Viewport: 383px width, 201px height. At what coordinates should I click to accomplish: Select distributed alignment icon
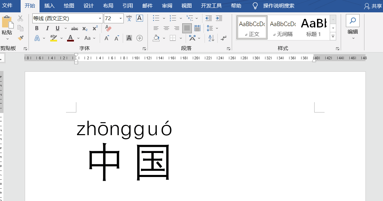tap(197, 28)
